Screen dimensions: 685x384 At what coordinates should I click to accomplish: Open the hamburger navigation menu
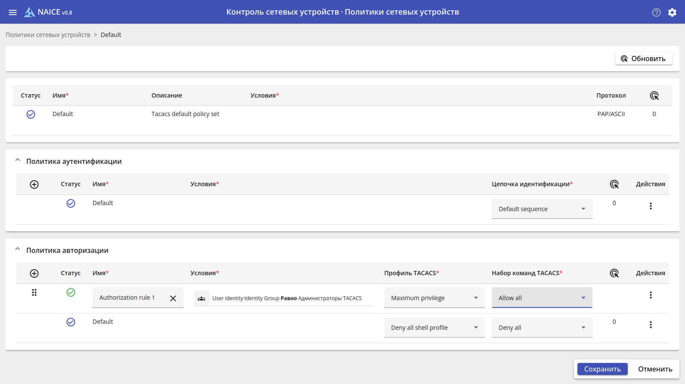coord(13,12)
